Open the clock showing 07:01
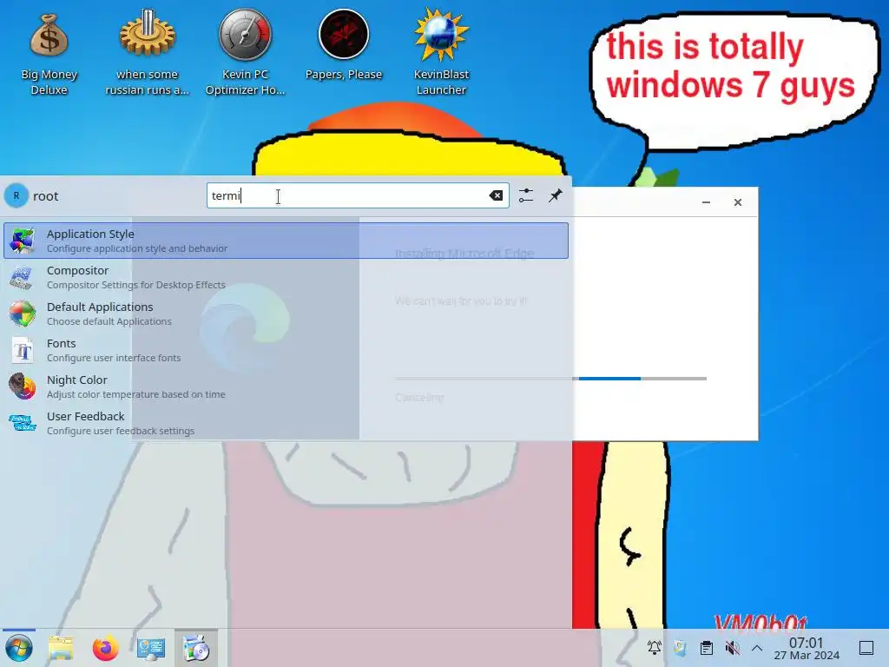889x667 pixels. coord(807,648)
